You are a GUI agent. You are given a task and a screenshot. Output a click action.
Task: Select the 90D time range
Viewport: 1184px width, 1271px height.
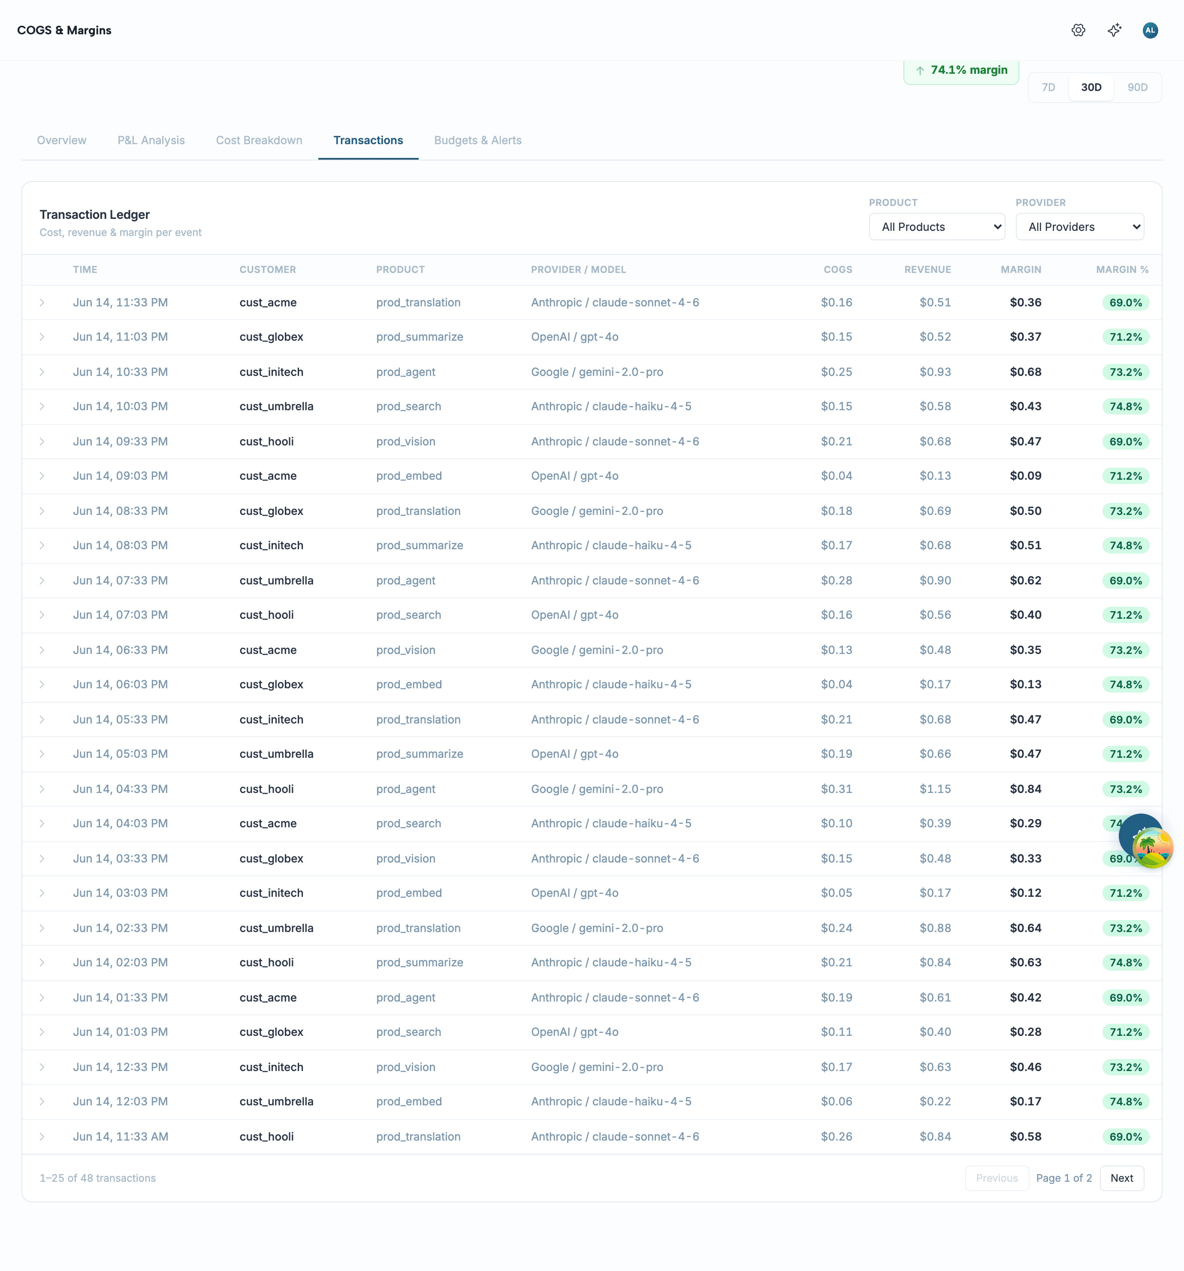(1137, 88)
